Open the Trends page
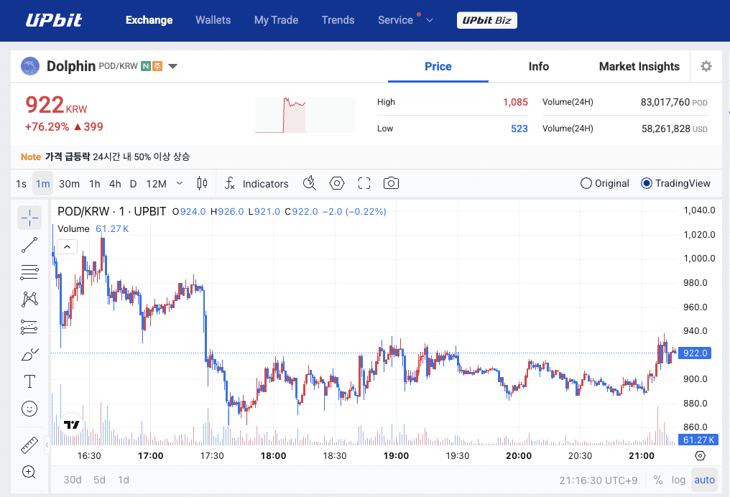The width and height of the screenshot is (730, 497). [338, 20]
